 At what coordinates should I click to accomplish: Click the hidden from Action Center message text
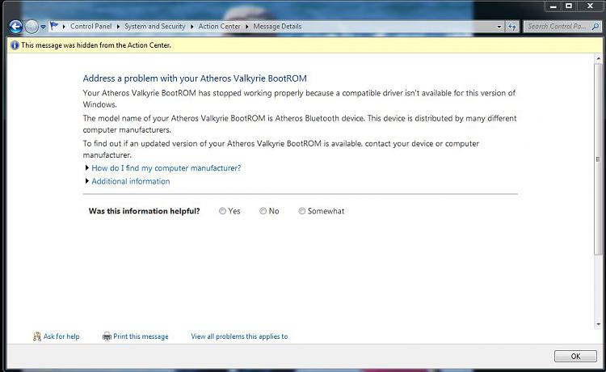[96, 45]
